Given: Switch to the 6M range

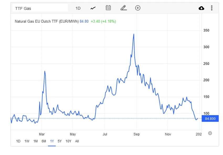Looking at the screenshot, I should [44, 141].
